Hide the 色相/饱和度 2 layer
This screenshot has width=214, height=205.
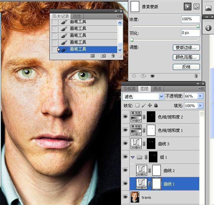tap(126, 117)
